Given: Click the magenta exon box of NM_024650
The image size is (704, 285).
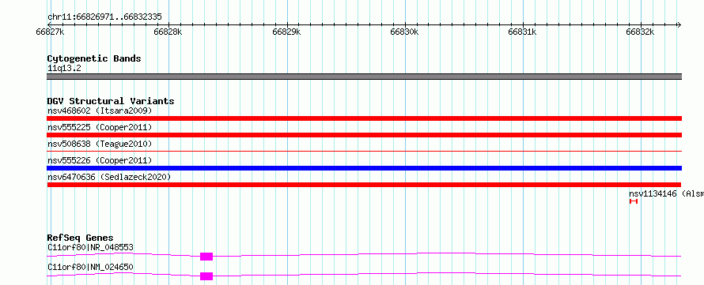Looking at the screenshot, I should [x=206, y=276].
